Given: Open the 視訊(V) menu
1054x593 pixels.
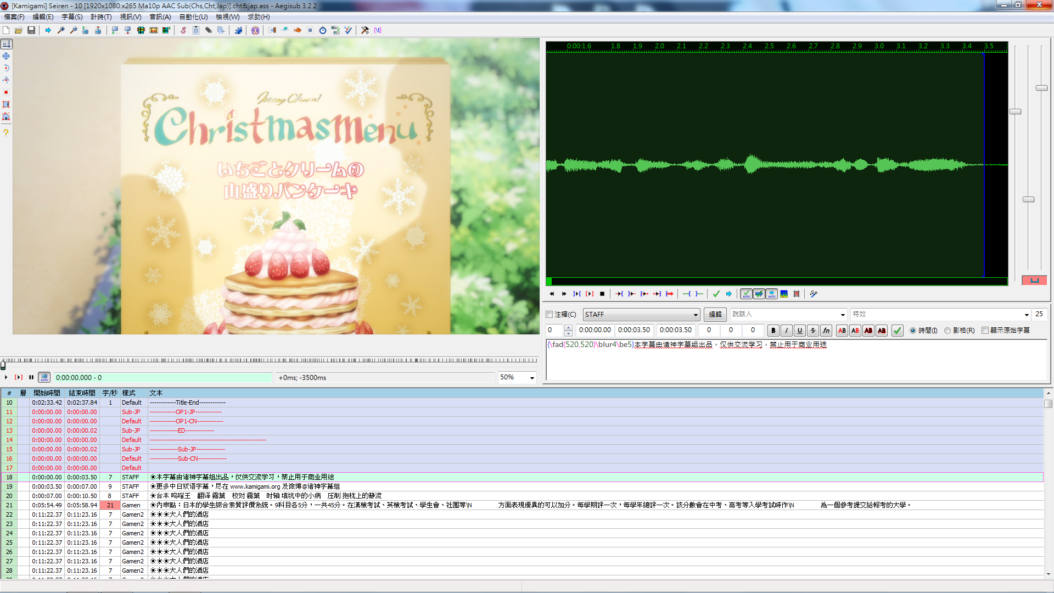Looking at the screenshot, I should click(131, 17).
